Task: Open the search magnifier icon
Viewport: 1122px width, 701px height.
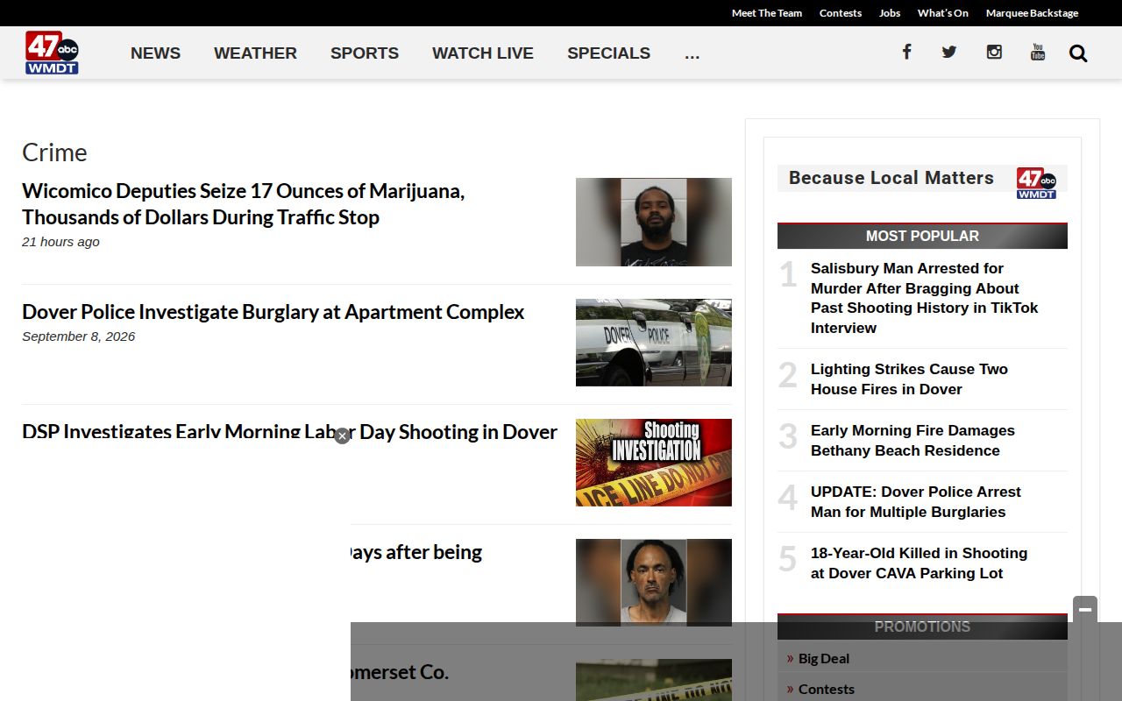Action: [x=1078, y=53]
